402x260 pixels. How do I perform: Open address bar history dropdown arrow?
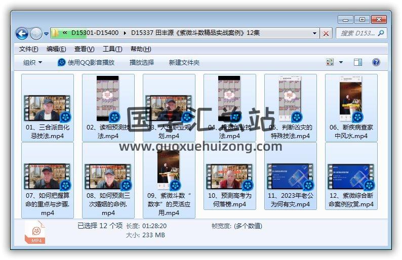pyautogui.click(x=314, y=33)
